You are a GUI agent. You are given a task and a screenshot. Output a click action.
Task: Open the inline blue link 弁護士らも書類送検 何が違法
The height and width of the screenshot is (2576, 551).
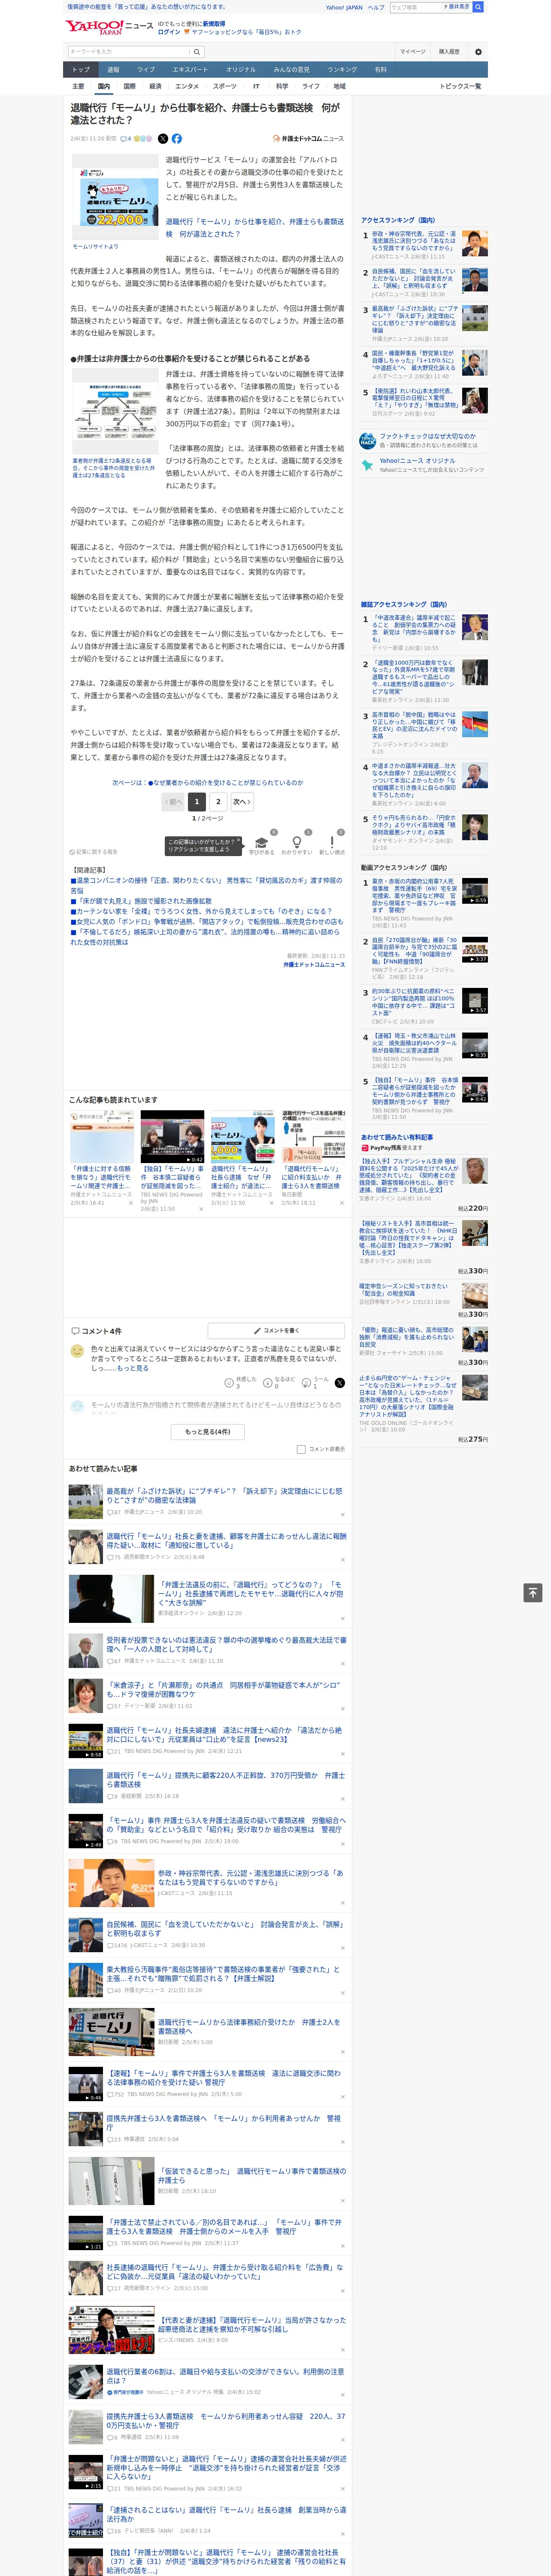tap(254, 228)
